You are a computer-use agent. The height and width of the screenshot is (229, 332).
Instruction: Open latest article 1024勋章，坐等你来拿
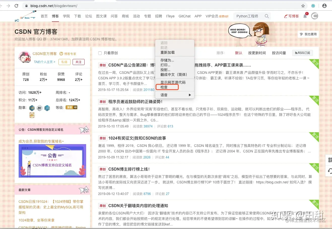(37, 220)
